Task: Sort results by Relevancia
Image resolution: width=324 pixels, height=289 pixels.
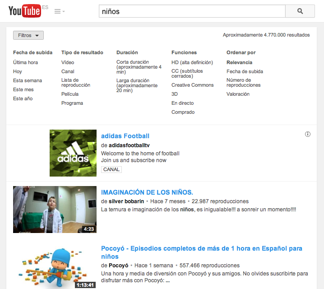Action: click(x=239, y=62)
